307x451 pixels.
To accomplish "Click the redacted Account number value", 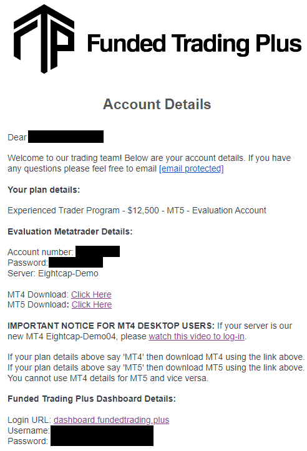I will coord(97,251).
